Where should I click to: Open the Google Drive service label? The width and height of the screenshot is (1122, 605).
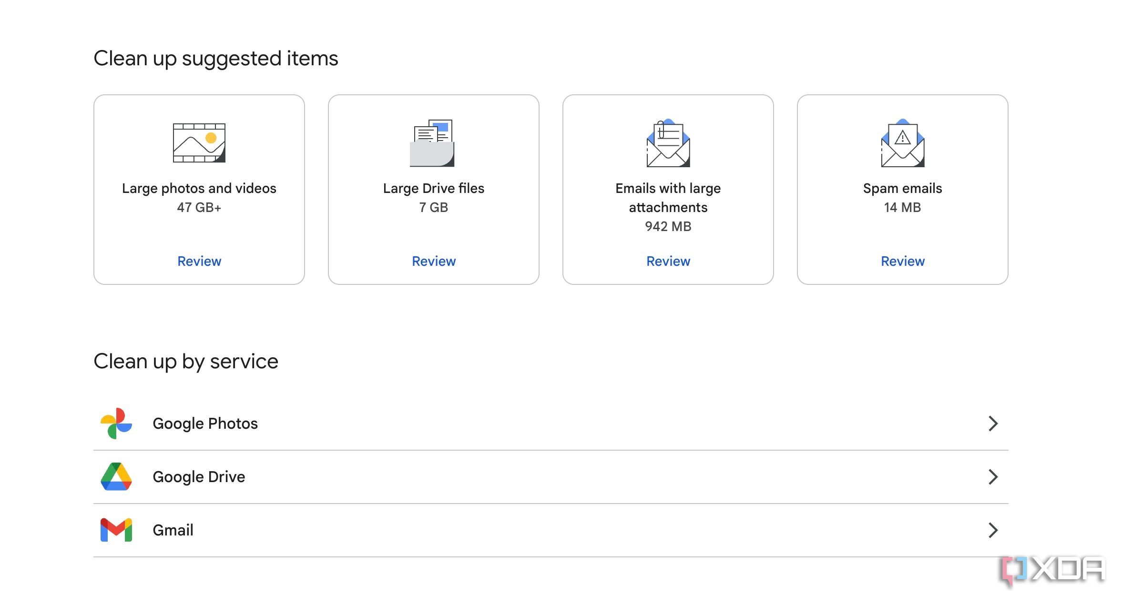pyautogui.click(x=199, y=477)
